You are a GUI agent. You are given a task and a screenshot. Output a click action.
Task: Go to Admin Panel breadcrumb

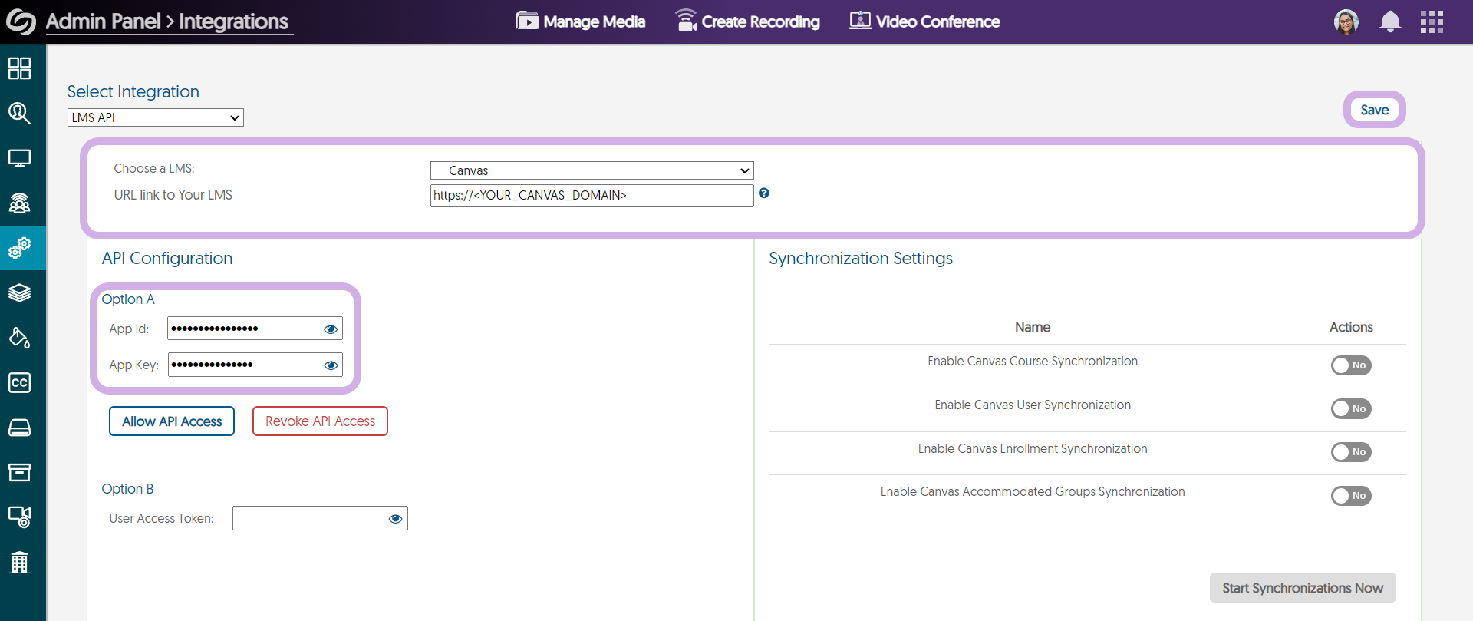click(x=103, y=21)
